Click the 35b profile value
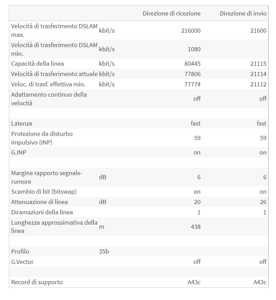 pyautogui.click(x=104, y=251)
